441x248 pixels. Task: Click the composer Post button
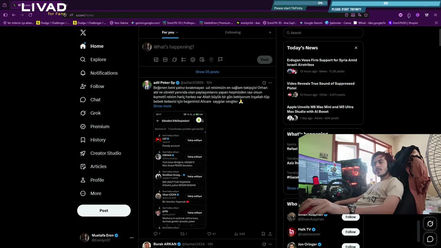point(265,60)
